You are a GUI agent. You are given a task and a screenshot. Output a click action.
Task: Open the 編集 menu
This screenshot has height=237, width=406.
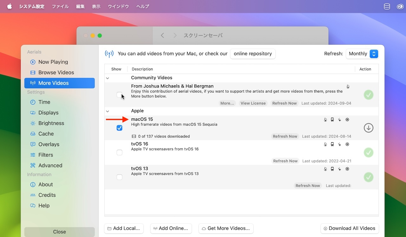click(x=80, y=6)
